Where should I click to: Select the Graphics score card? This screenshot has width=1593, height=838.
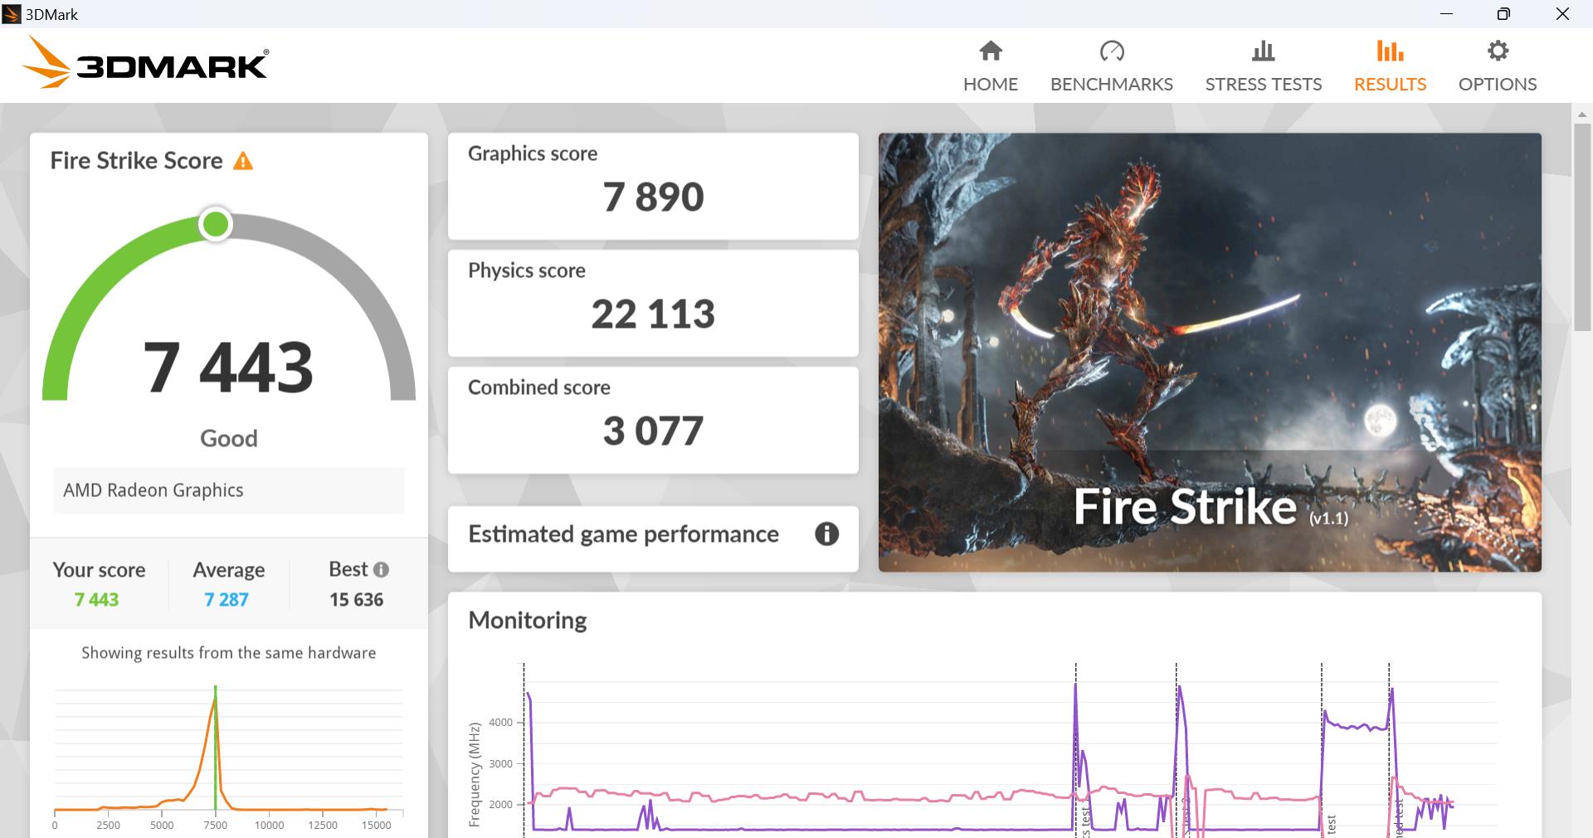click(x=653, y=186)
